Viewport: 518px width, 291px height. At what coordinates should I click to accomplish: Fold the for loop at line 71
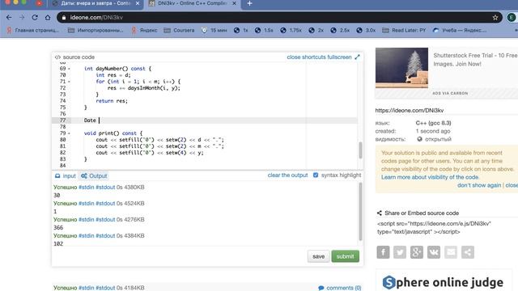[69, 82]
